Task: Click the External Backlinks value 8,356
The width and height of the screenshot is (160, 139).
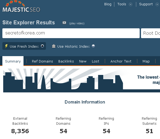Action: [20, 131]
